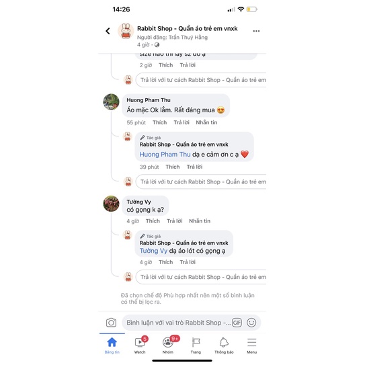Open the hamburger Menu tab
The height and width of the screenshot is (365, 365).
pyautogui.click(x=252, y=346)
